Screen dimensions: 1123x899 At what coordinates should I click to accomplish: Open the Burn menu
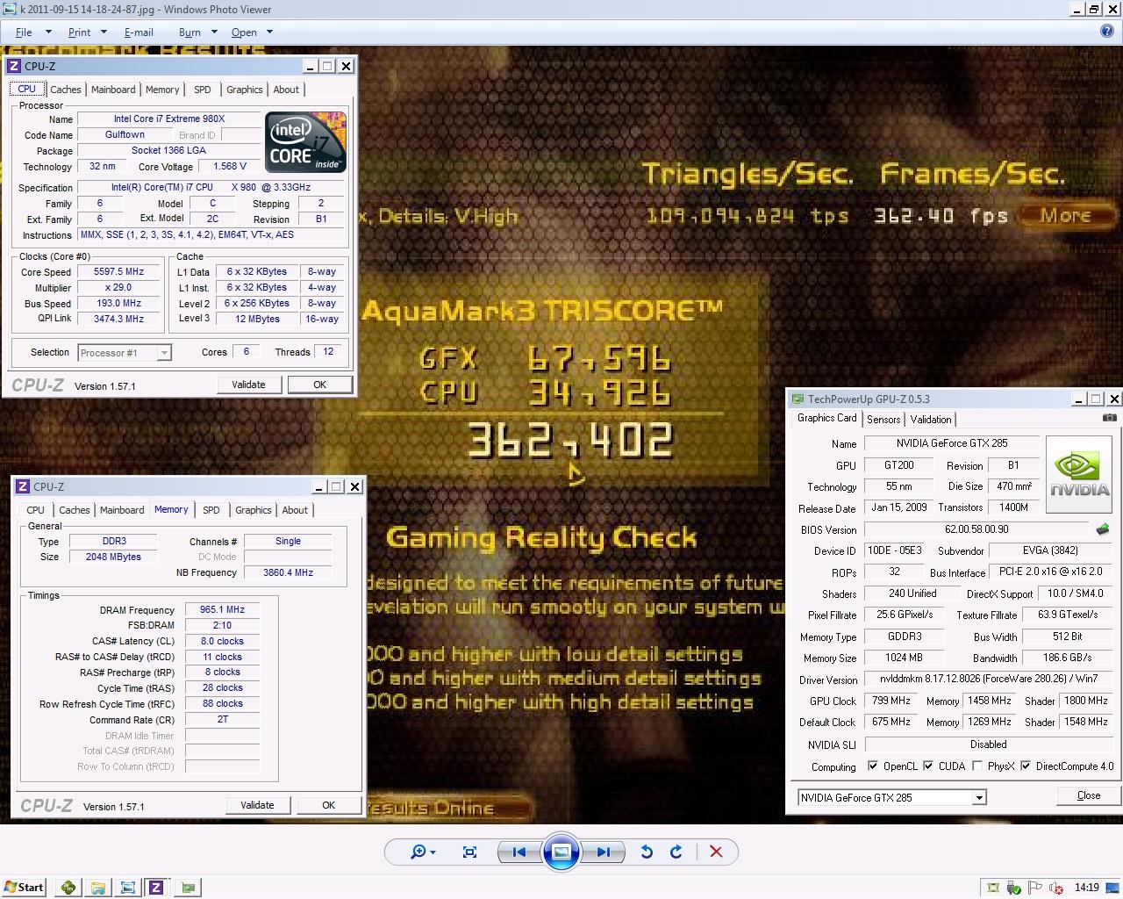(x=190, y=32)
